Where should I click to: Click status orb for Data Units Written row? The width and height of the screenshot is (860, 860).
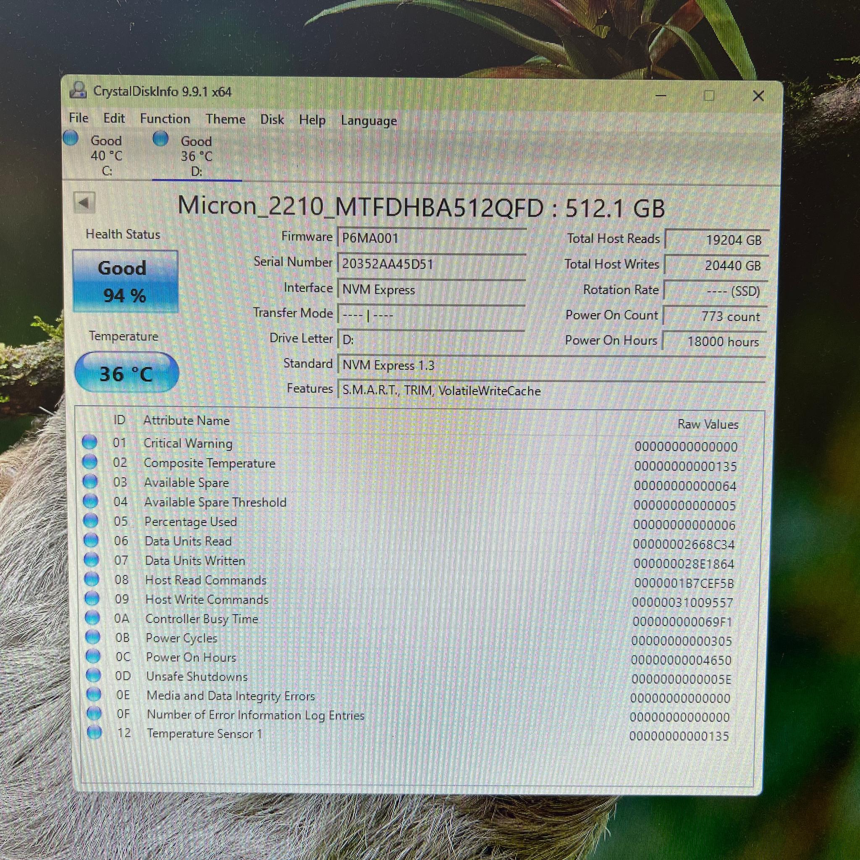(x=91, y=559)
